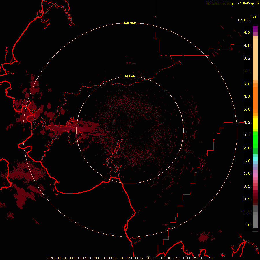
Task: Click the yellow band of the color scale
Action: 255,124
